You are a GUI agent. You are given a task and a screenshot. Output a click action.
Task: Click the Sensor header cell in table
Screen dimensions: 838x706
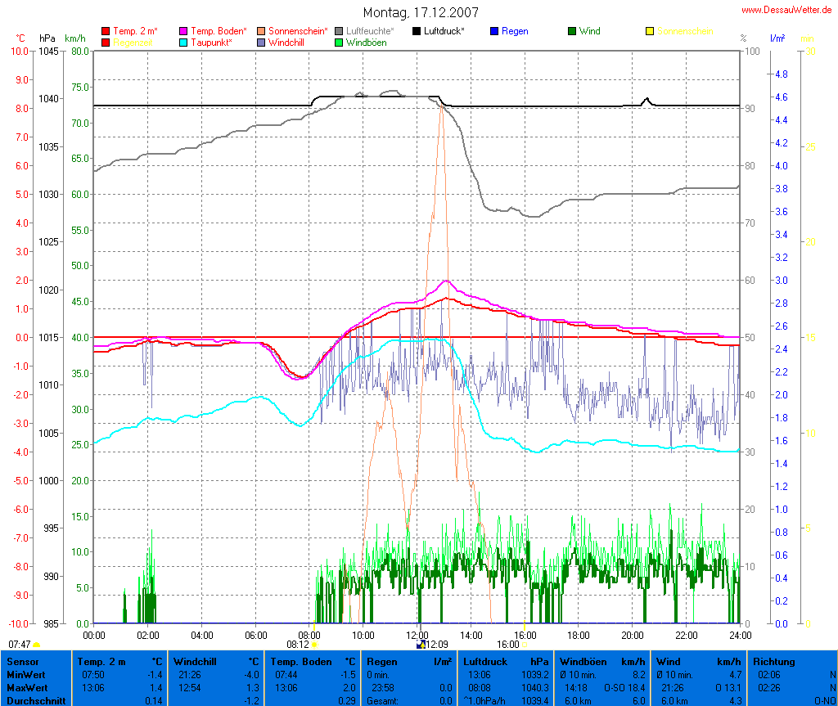22,661
